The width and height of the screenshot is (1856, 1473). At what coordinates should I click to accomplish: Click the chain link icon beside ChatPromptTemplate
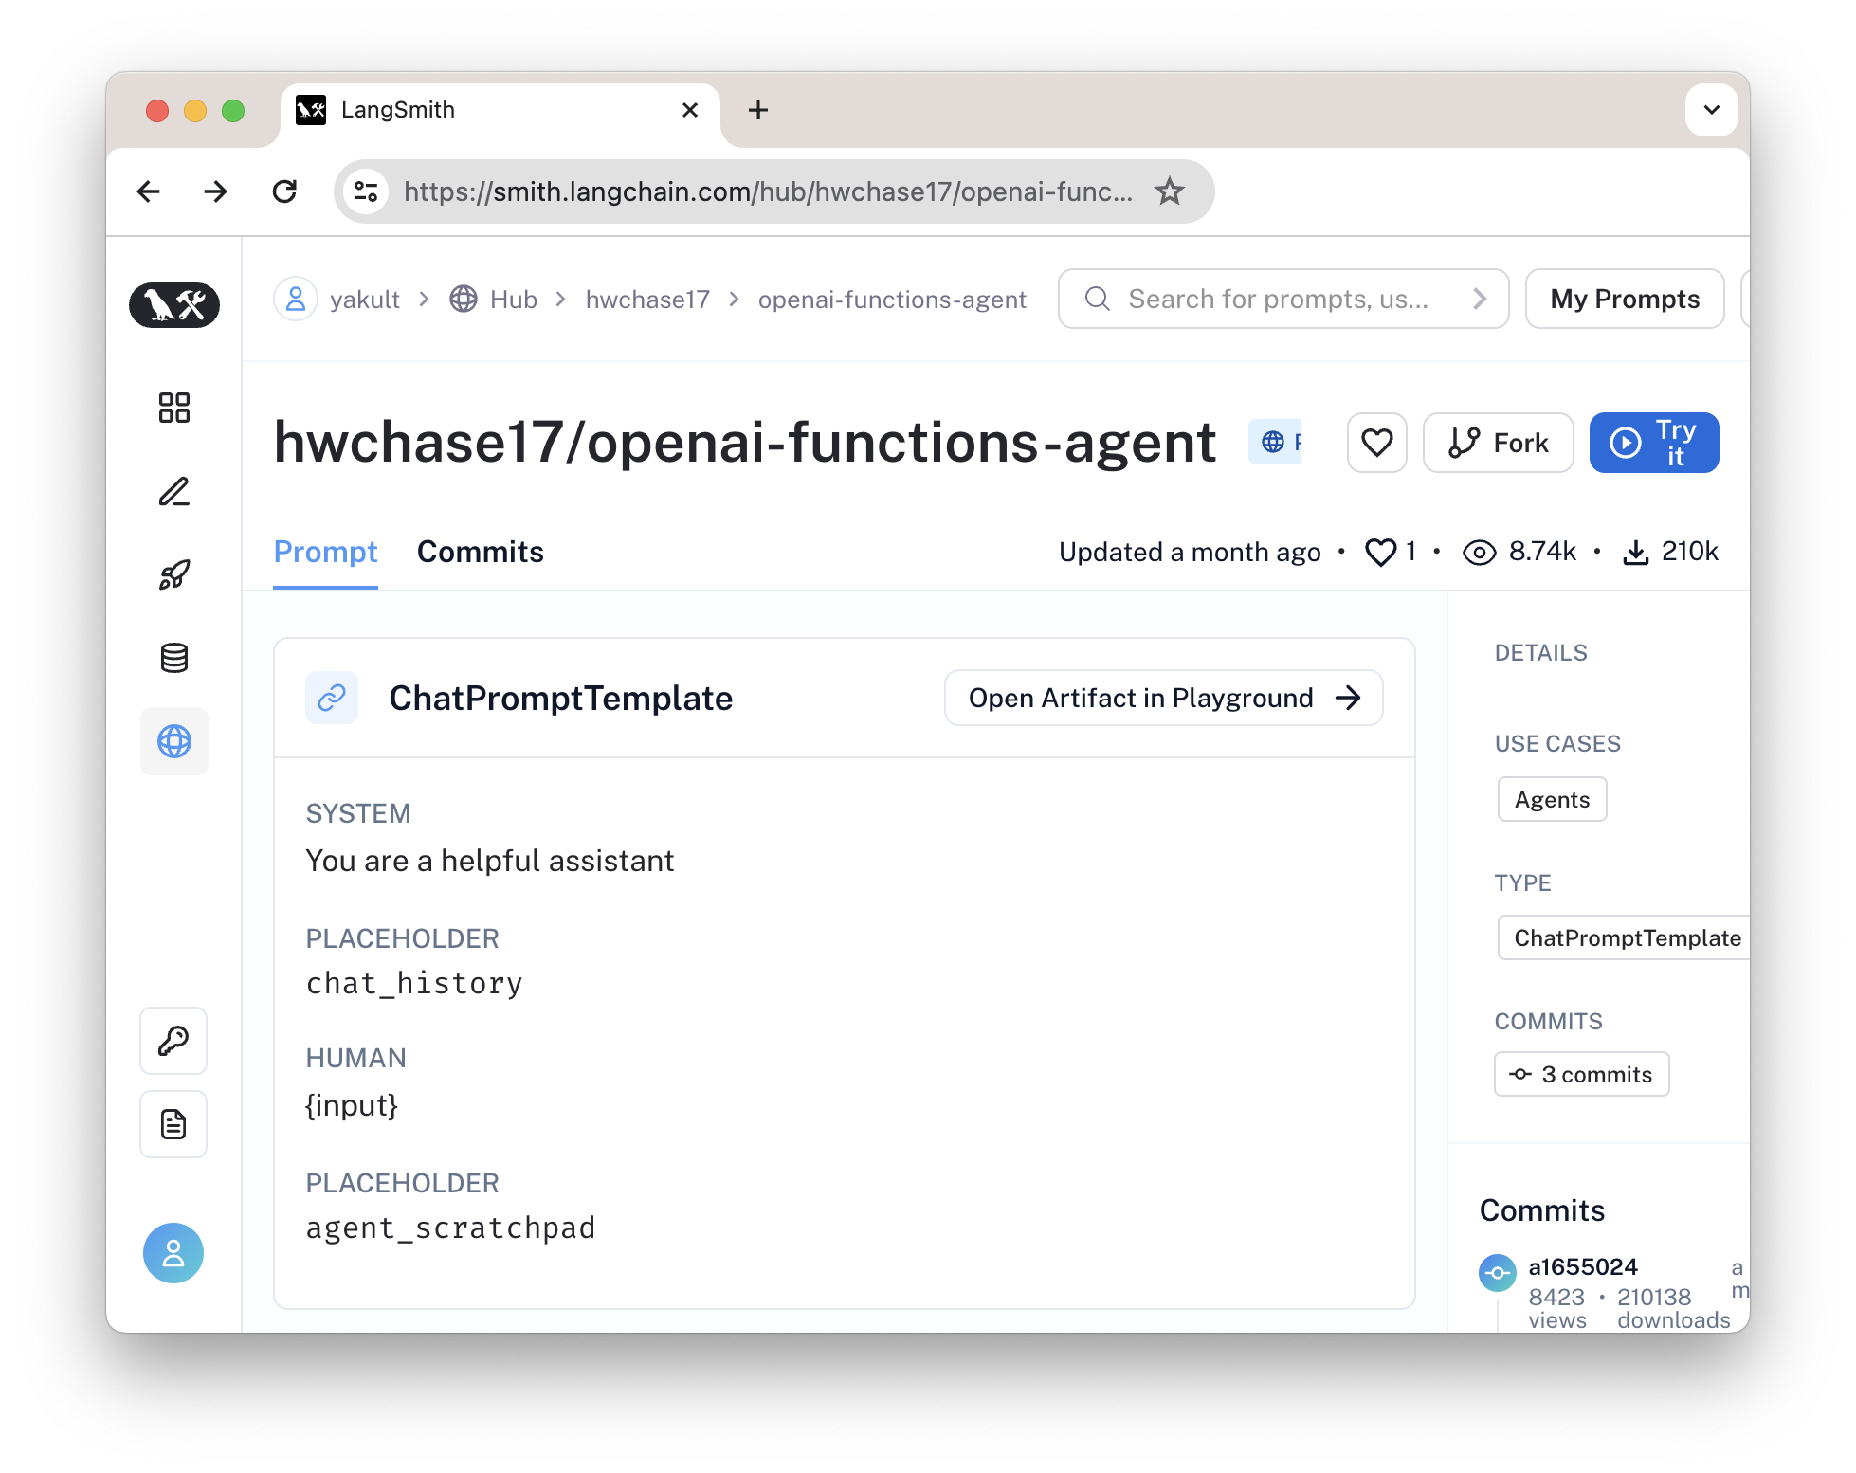click(x=332, y=698)
